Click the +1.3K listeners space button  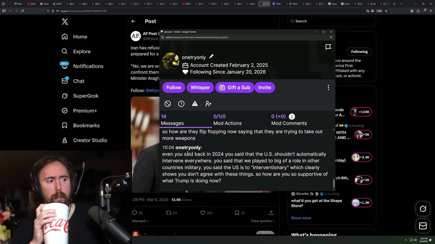point(361,203)
